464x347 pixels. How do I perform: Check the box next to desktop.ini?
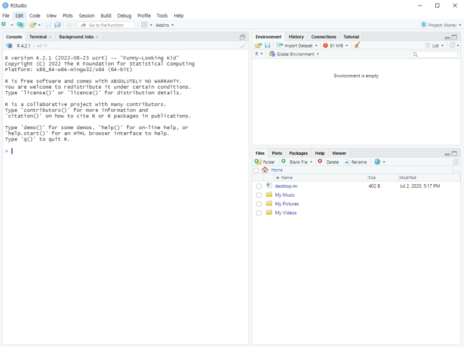click(x=259, y=186)
